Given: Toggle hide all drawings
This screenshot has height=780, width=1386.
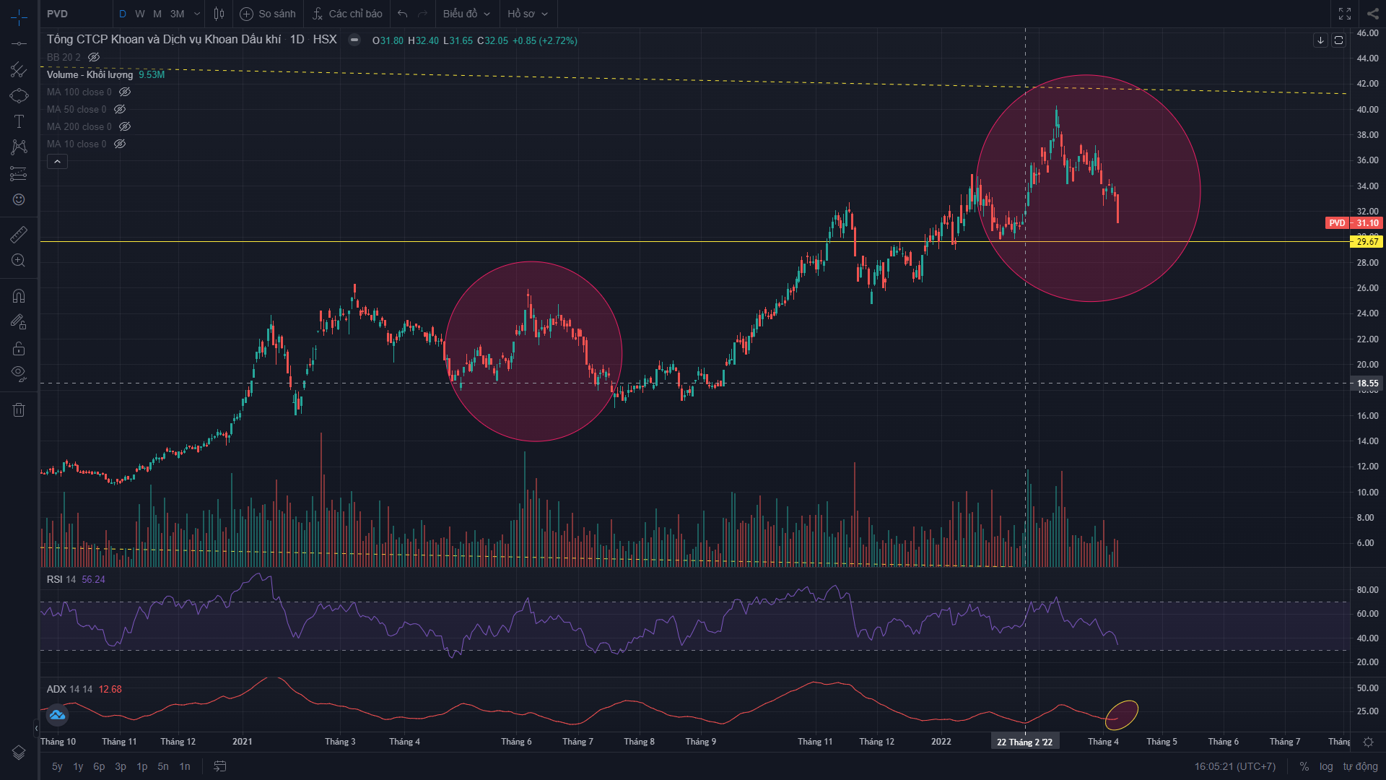Looking at the screenshot, I should tap(19, 373).
